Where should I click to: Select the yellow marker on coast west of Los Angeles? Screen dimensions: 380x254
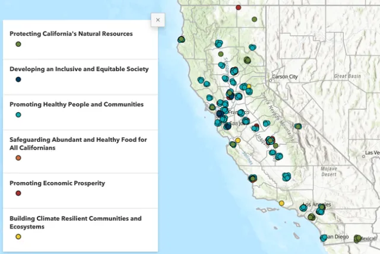click(281, 203)
